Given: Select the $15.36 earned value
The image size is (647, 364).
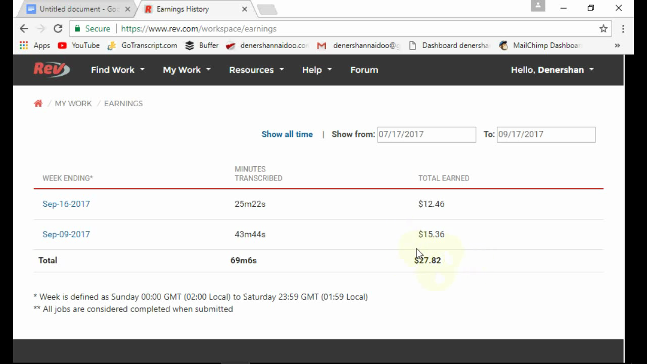Looking at the screenshot, I should (x=432, y=234).
